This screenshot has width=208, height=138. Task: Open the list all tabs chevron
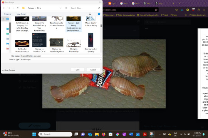pos(179,3)
